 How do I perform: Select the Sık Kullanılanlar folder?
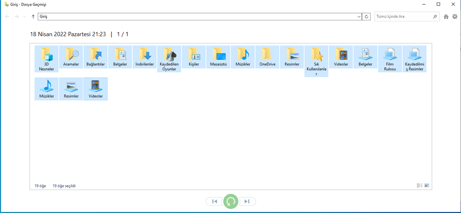click(x=316, y=61)
